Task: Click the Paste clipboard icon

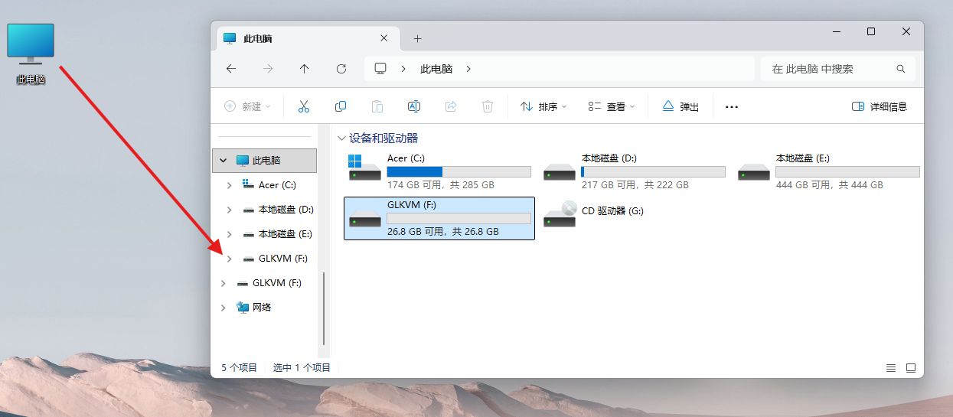Action: 377,107
